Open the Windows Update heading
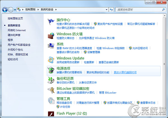The height and width of the screenshot is (118, 168). (70, 58)
